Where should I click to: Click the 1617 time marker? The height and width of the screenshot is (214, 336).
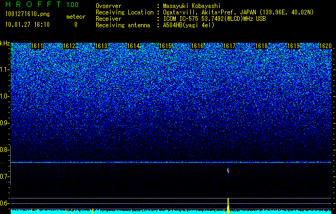[229, 46]
